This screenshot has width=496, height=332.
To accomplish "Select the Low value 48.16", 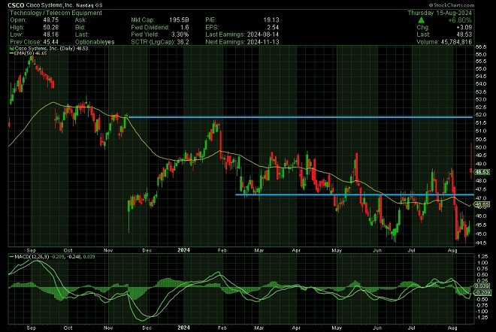I will pyautogui.click(x=50, y=35).
